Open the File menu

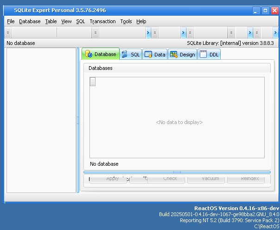click(11, 21)
